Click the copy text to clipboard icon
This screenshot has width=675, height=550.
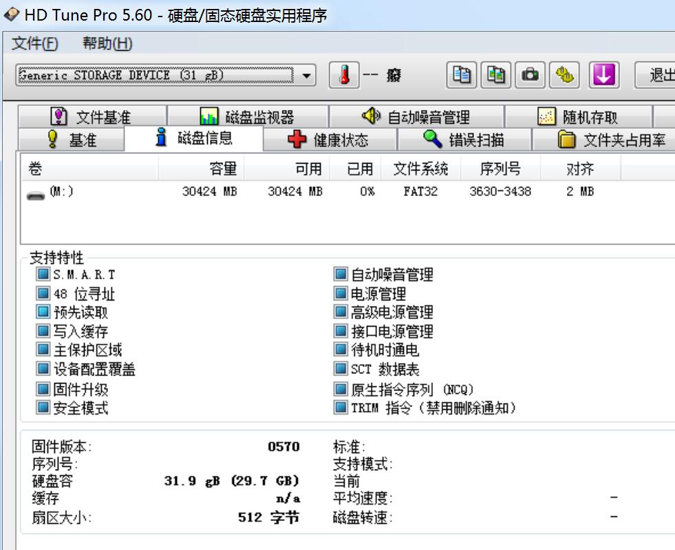tap(462, 76)
